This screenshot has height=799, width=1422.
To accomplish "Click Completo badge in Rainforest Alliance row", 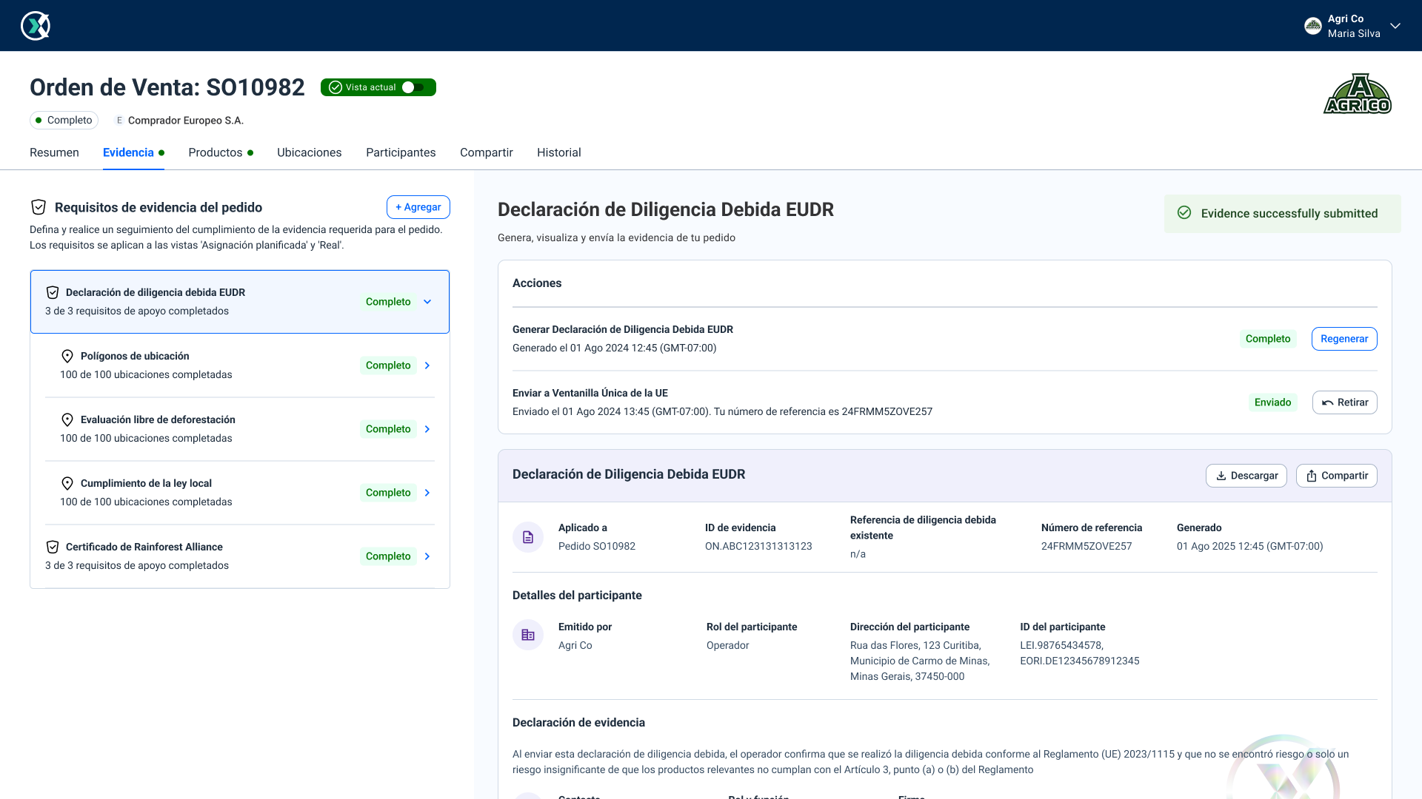I will (388, 556).
